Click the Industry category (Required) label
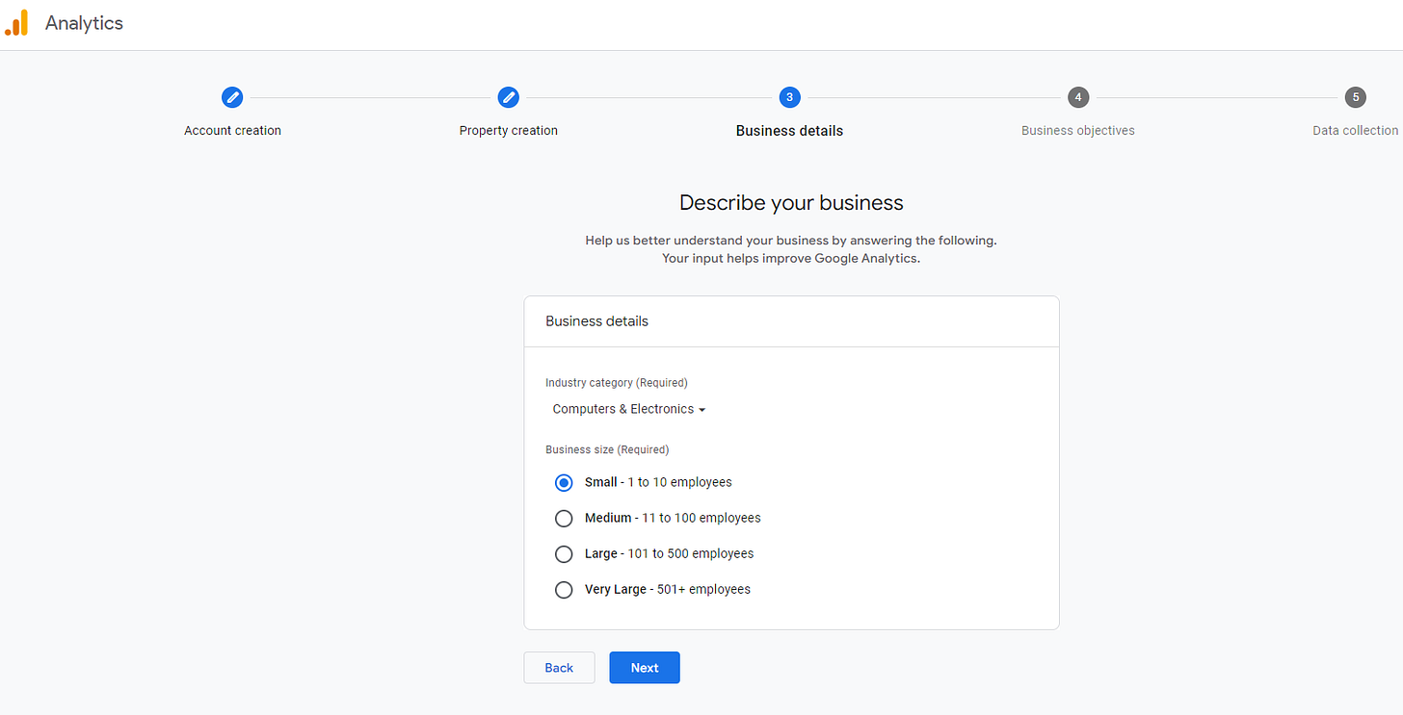This screenshot has width=1403, height=715. click(x=617, y=382)
